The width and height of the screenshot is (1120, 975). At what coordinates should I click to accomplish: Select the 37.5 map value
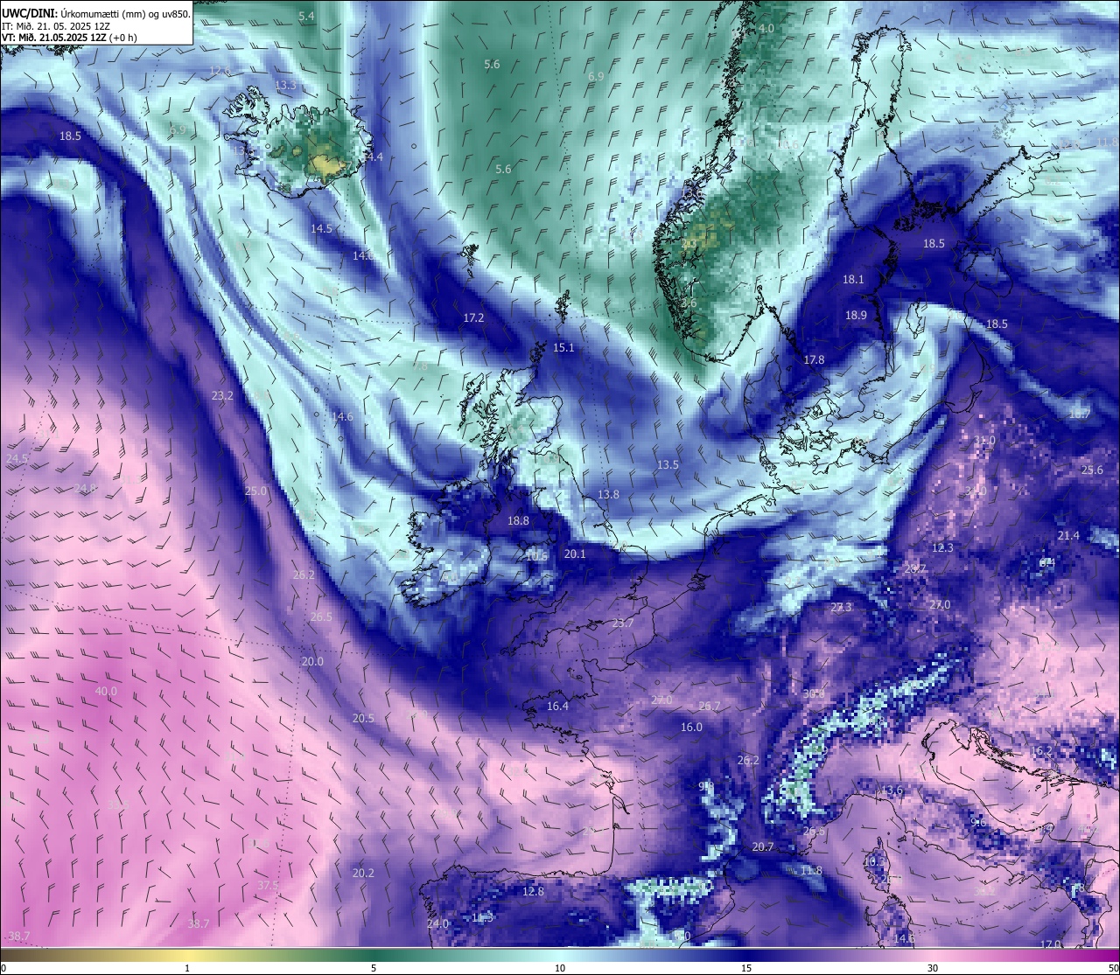(268, 886)
